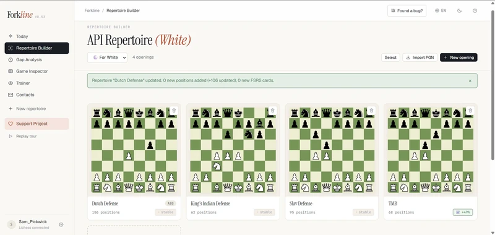Image resolution: width=495 pixels, height=235 pixels.
Task: Click the Dutch Defense title text
Action: 105,203
